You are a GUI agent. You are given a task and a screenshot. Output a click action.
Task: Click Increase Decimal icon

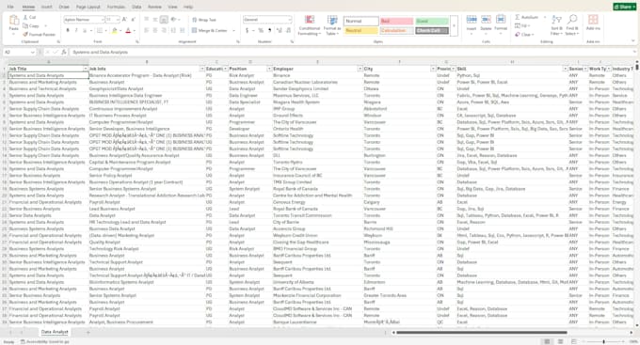click(x=280, y=31)
